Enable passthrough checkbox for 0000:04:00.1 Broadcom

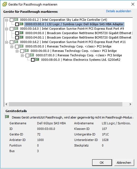point(17,38)
